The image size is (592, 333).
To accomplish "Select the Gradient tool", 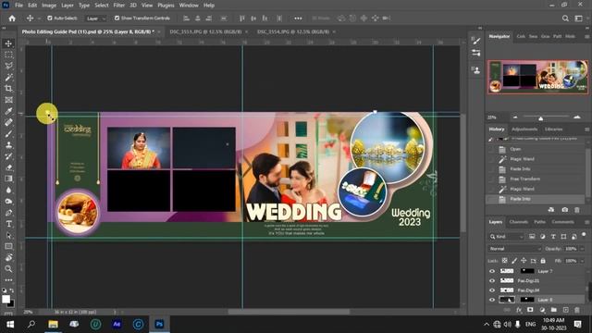I will point(8,179).
